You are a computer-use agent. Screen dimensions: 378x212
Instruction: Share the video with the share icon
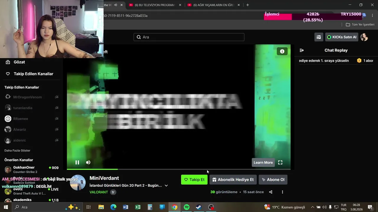[x=271, y=192]
